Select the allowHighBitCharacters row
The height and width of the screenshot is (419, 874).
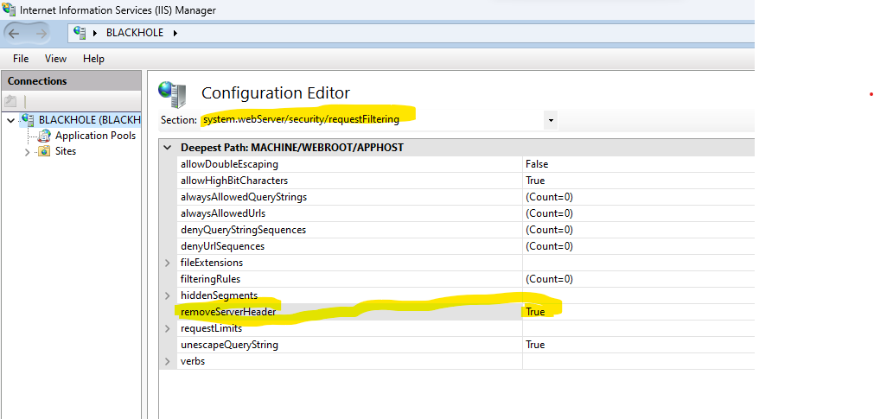(465, 181)
